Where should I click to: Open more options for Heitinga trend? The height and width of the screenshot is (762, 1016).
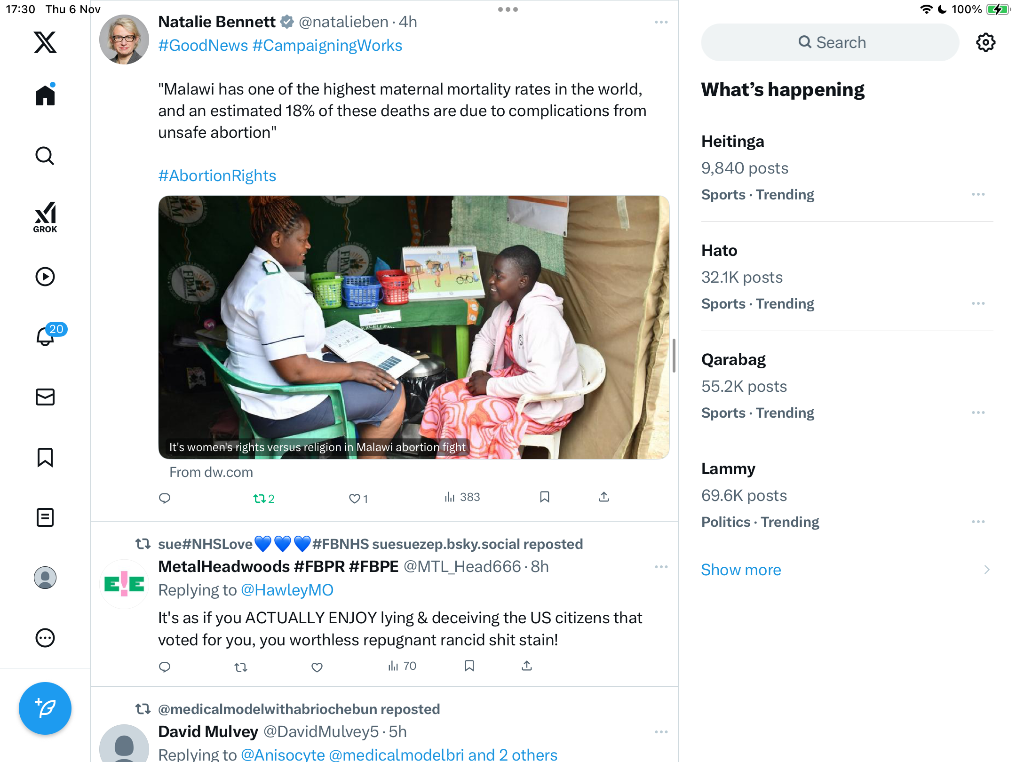point(978,194)
